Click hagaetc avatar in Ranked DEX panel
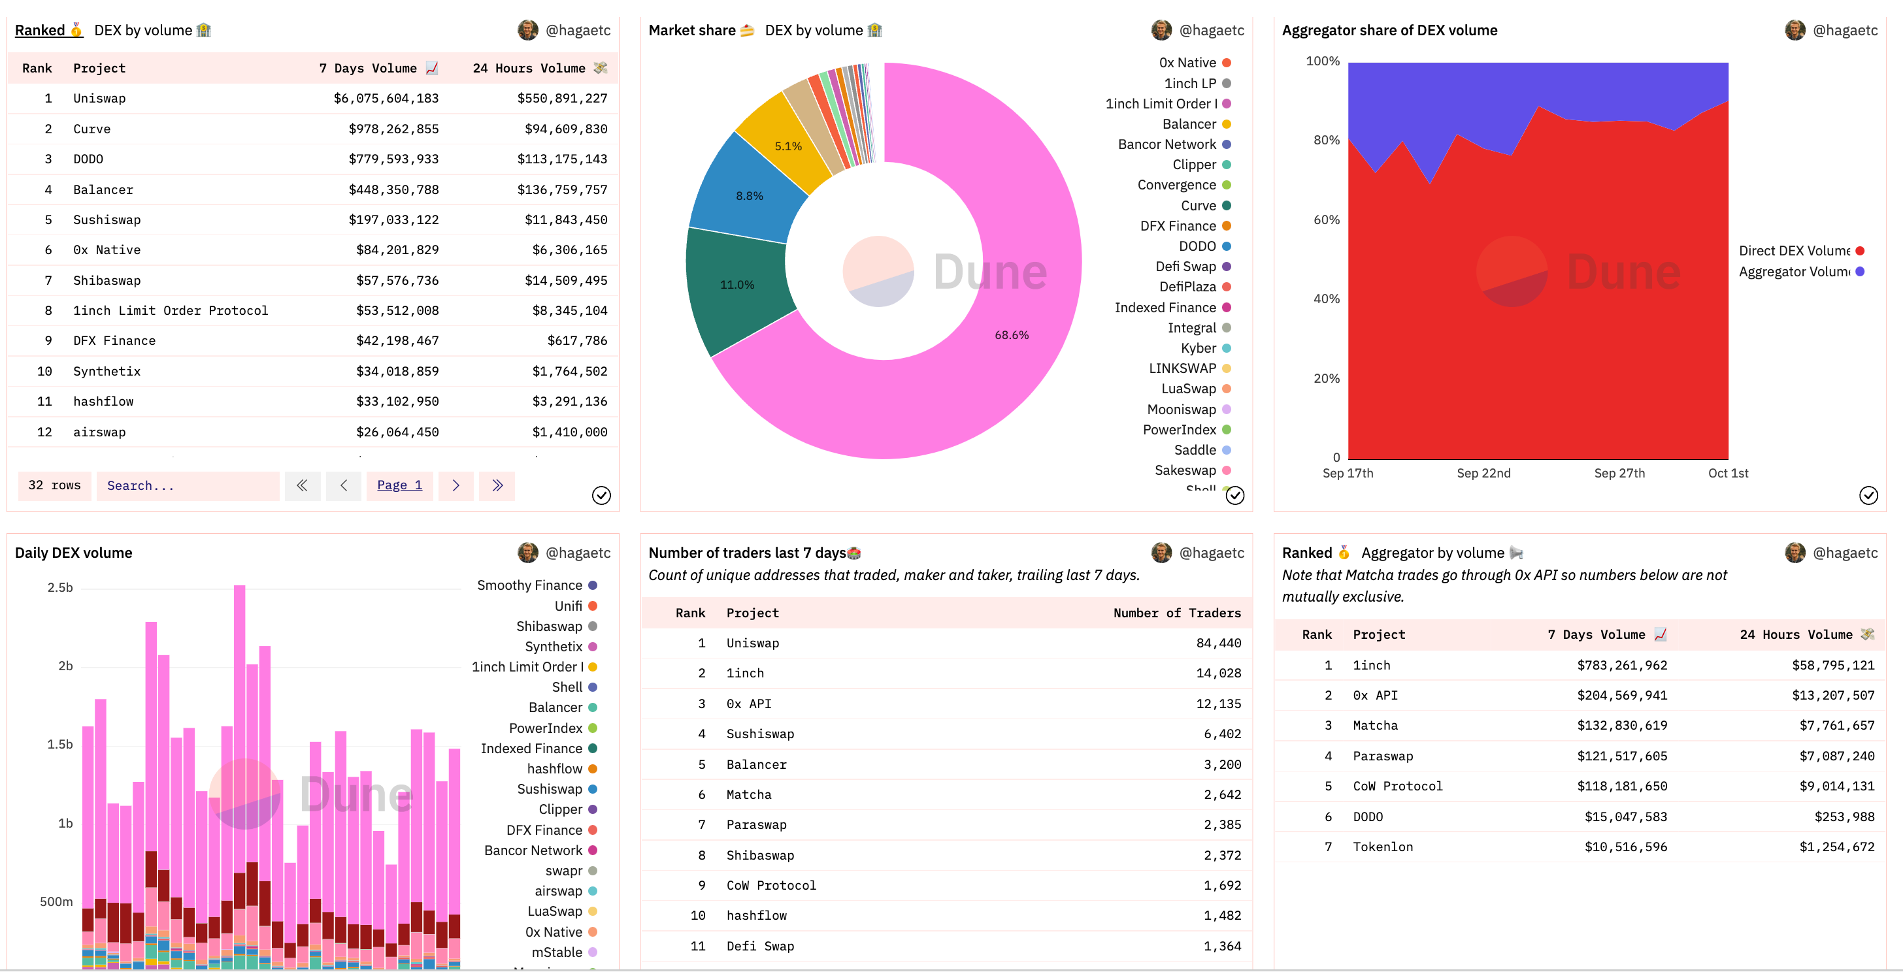This screenshot has height=972, width=1903. (x=527, y=30)
